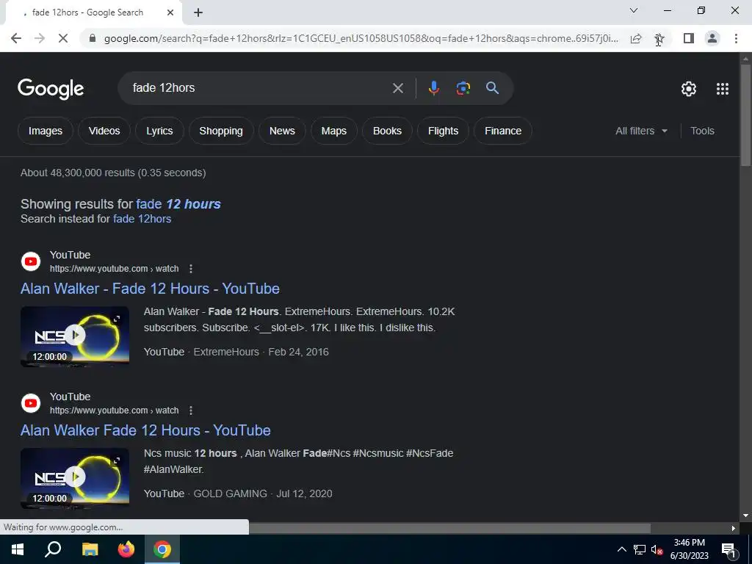Open the Windows Start menu
The width and height of the screenshot is (752, 564).
point(18,549)
